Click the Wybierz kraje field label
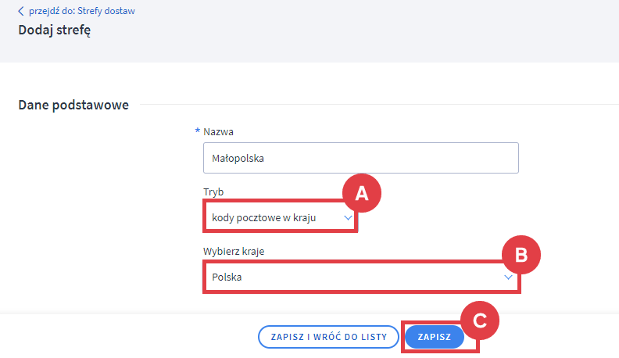This screenshot has width=619, height=358. click(234, 251)
